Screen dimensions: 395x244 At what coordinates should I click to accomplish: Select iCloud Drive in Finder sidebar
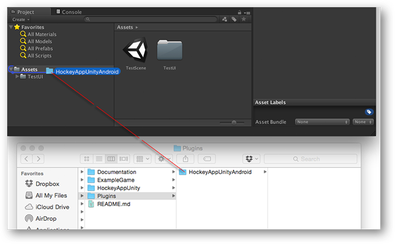coord(47,207)
